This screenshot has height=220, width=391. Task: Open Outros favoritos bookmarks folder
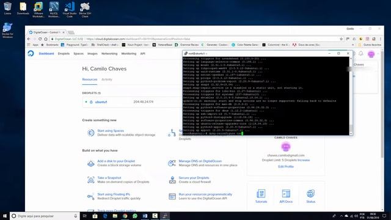point(370,45)
